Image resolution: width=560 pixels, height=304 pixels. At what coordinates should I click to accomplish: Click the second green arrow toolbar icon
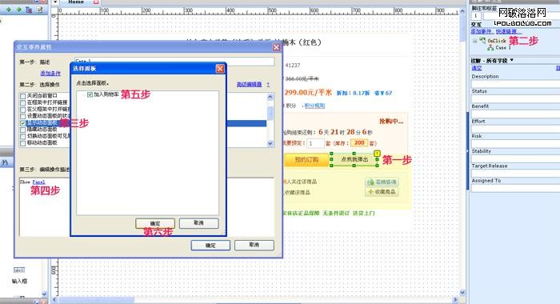coord(18,10)
